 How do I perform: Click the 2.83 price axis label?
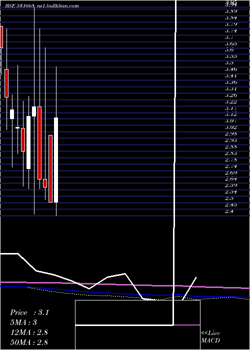coord(231,153)
